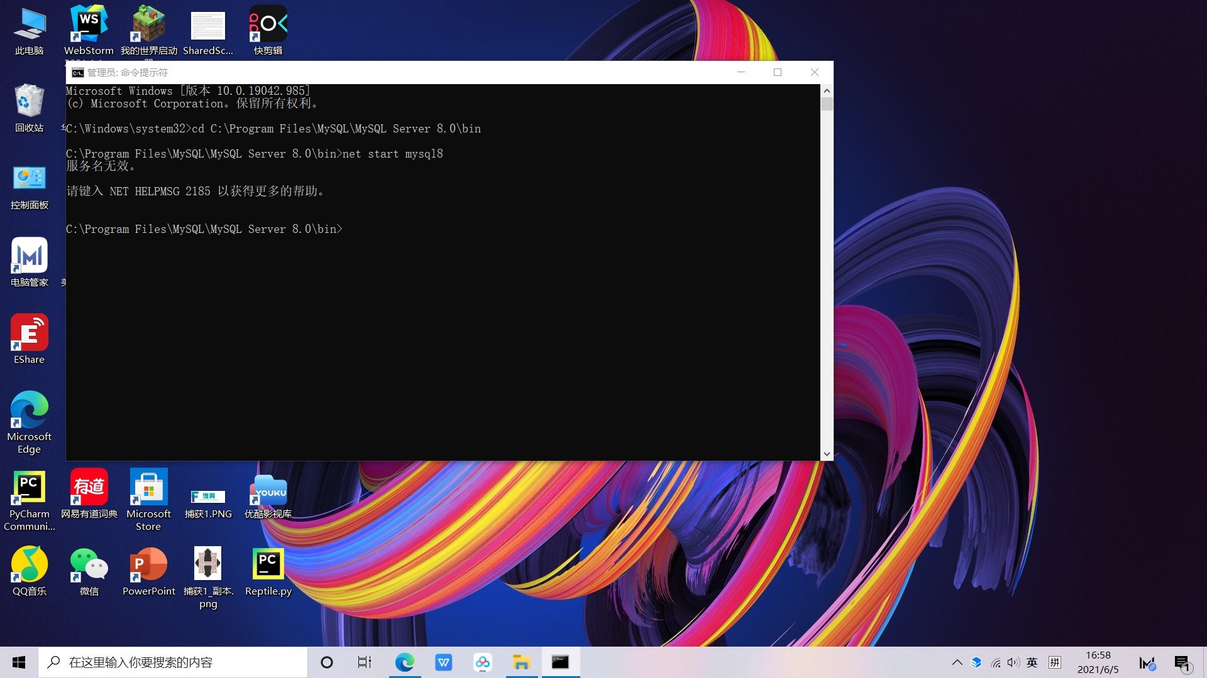Click the last empty bin> prompt line
This screenshot has height=678, width=1207.
[x=204, y=229]
